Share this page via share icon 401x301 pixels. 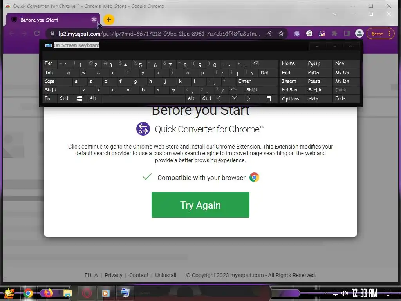coord(269,34)
